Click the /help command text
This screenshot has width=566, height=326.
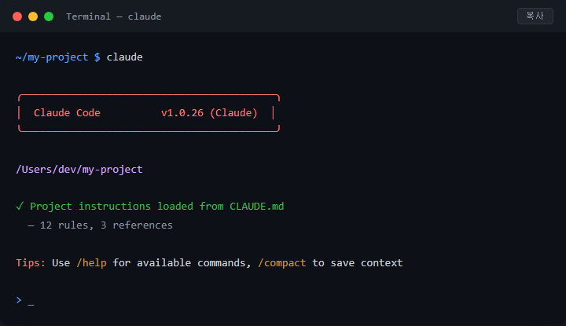91,263
